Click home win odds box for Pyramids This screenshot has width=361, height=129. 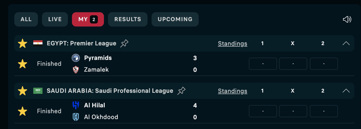click(x=263, y=64)
